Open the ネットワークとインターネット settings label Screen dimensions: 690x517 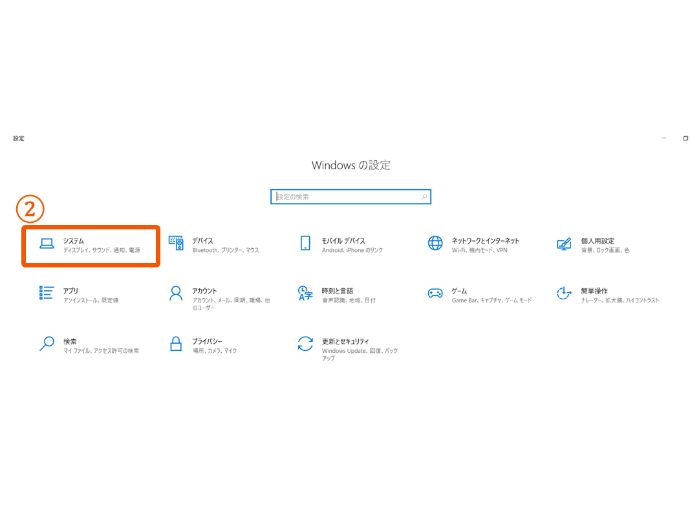coord(485,240)
